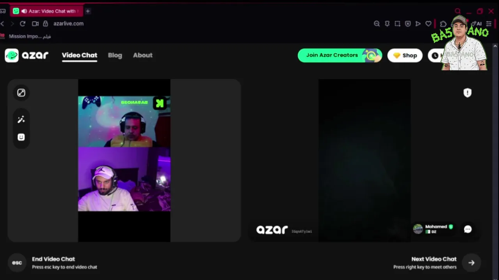The height and width of the screenshot is (280, 499).
Task: Open the magic wand effects tool
Action: [21, 120]
